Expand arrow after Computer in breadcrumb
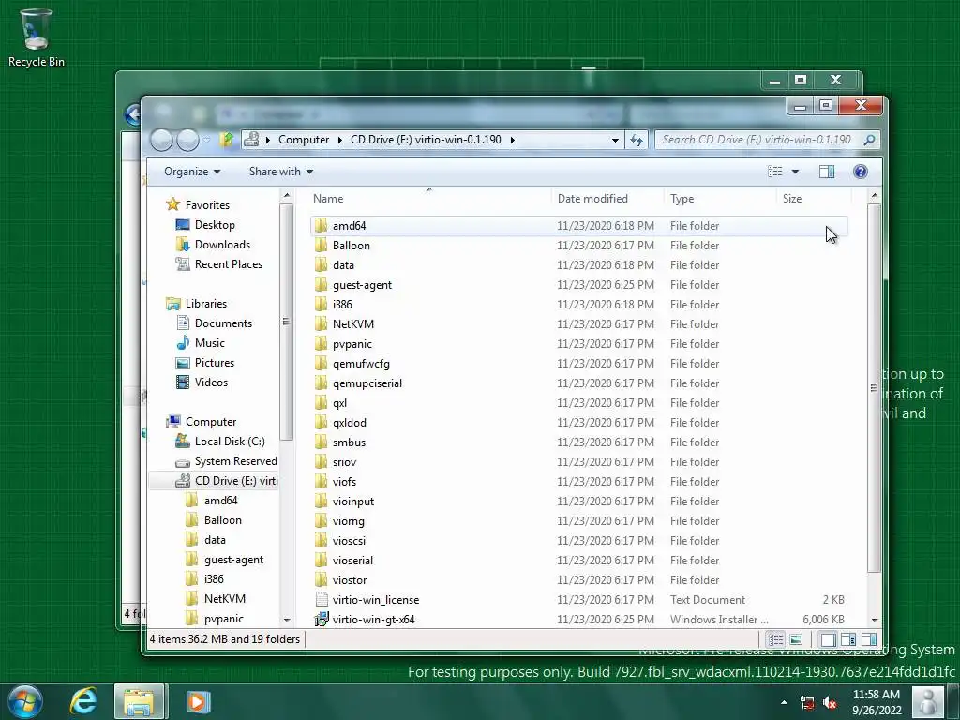960x720 pixels. point(339,141)
